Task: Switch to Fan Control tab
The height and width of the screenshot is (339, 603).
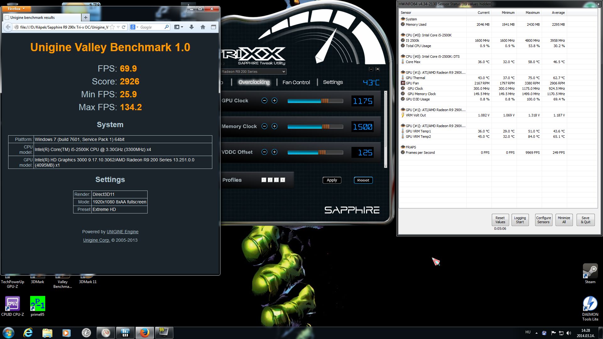Action: pyautogui.click(x=296, y=82)
